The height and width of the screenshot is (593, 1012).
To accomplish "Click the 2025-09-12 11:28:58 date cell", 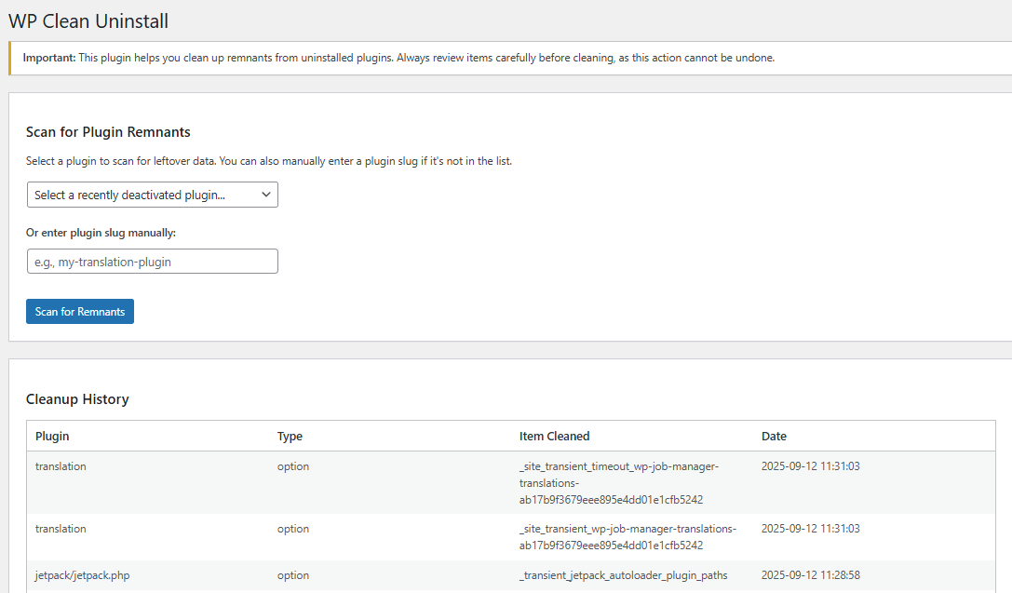I will coord(810,575).
